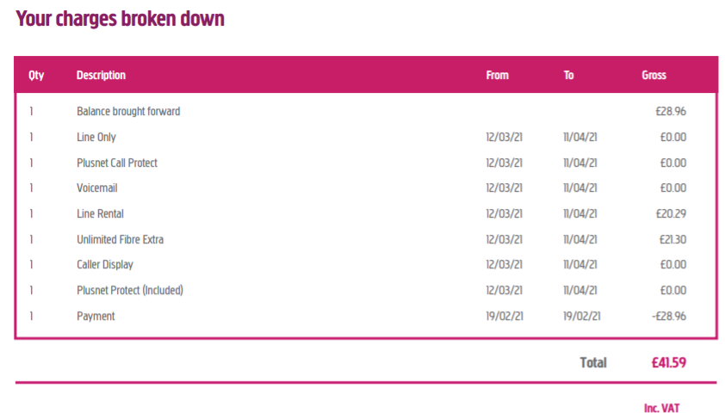Click the From column header
The height and width of the screenshot is (419, 725).
[497, 75]
